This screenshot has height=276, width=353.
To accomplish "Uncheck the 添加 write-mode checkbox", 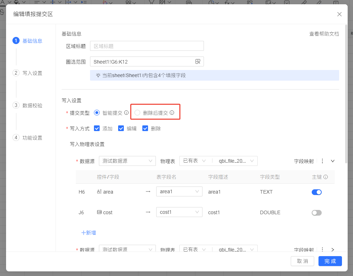I will [97, 129].
